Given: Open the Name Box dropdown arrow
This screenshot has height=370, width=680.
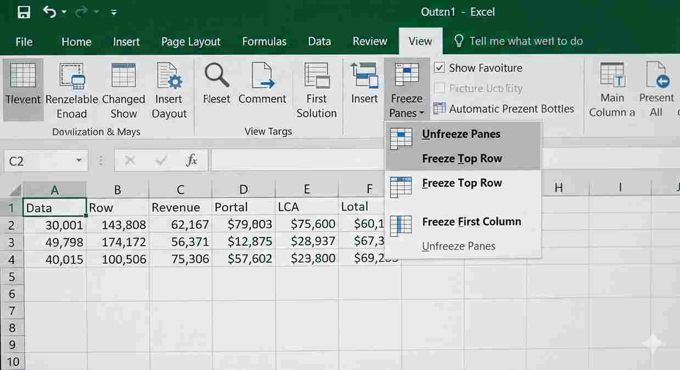Looking at the screenshot, I should [79, 161].
